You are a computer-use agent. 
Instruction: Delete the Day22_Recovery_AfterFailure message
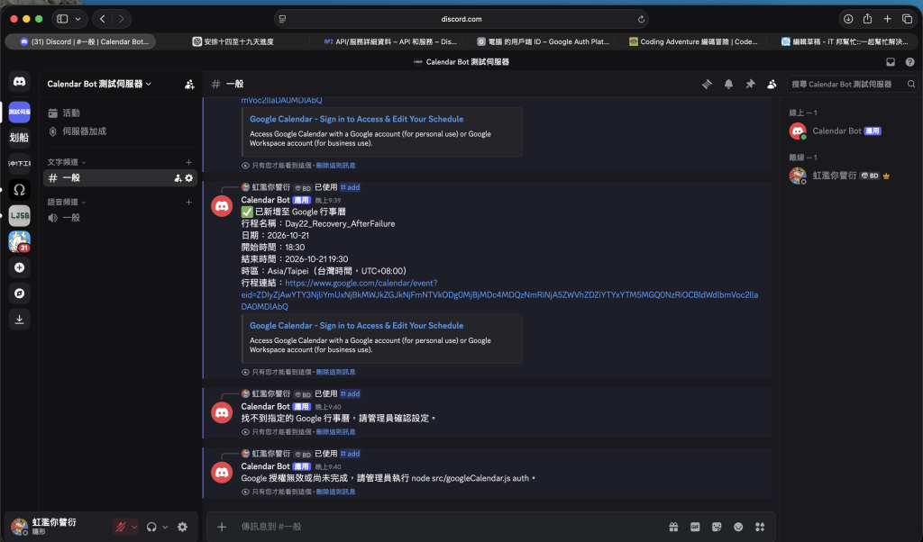coord(335,372)
